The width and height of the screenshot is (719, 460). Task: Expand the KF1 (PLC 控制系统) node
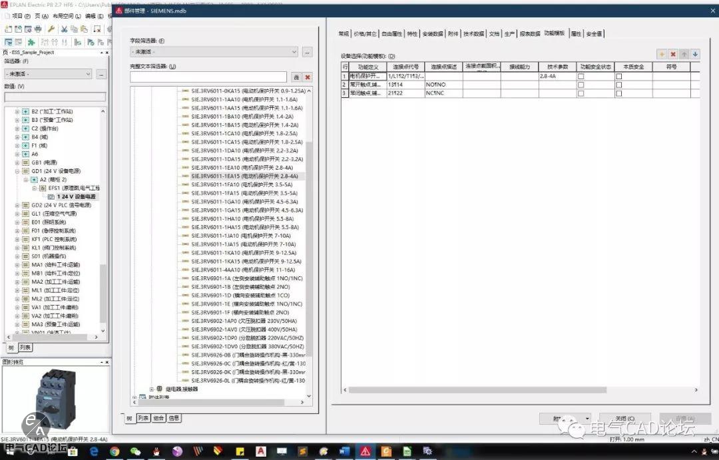(17, 240)
